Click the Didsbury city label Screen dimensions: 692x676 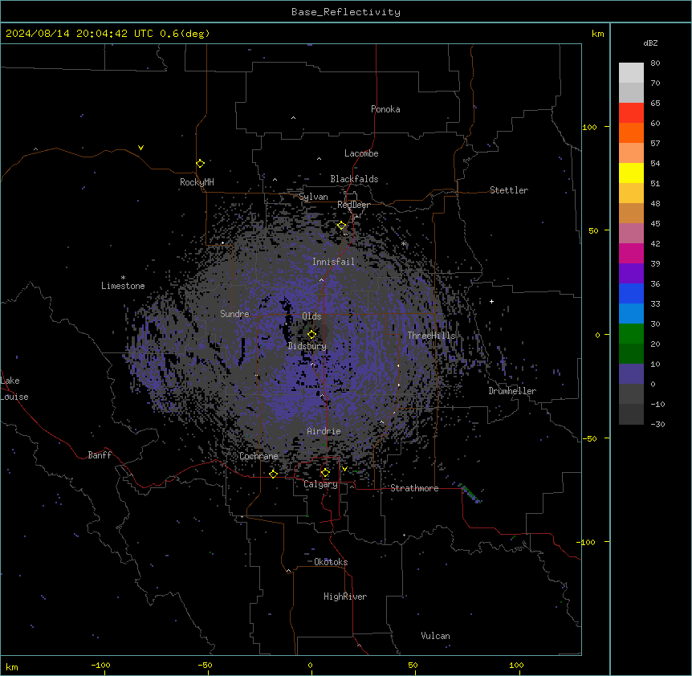[307, 346]
